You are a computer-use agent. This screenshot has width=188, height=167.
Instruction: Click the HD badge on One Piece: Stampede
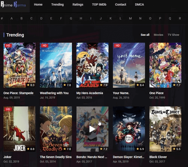(8, 46)
